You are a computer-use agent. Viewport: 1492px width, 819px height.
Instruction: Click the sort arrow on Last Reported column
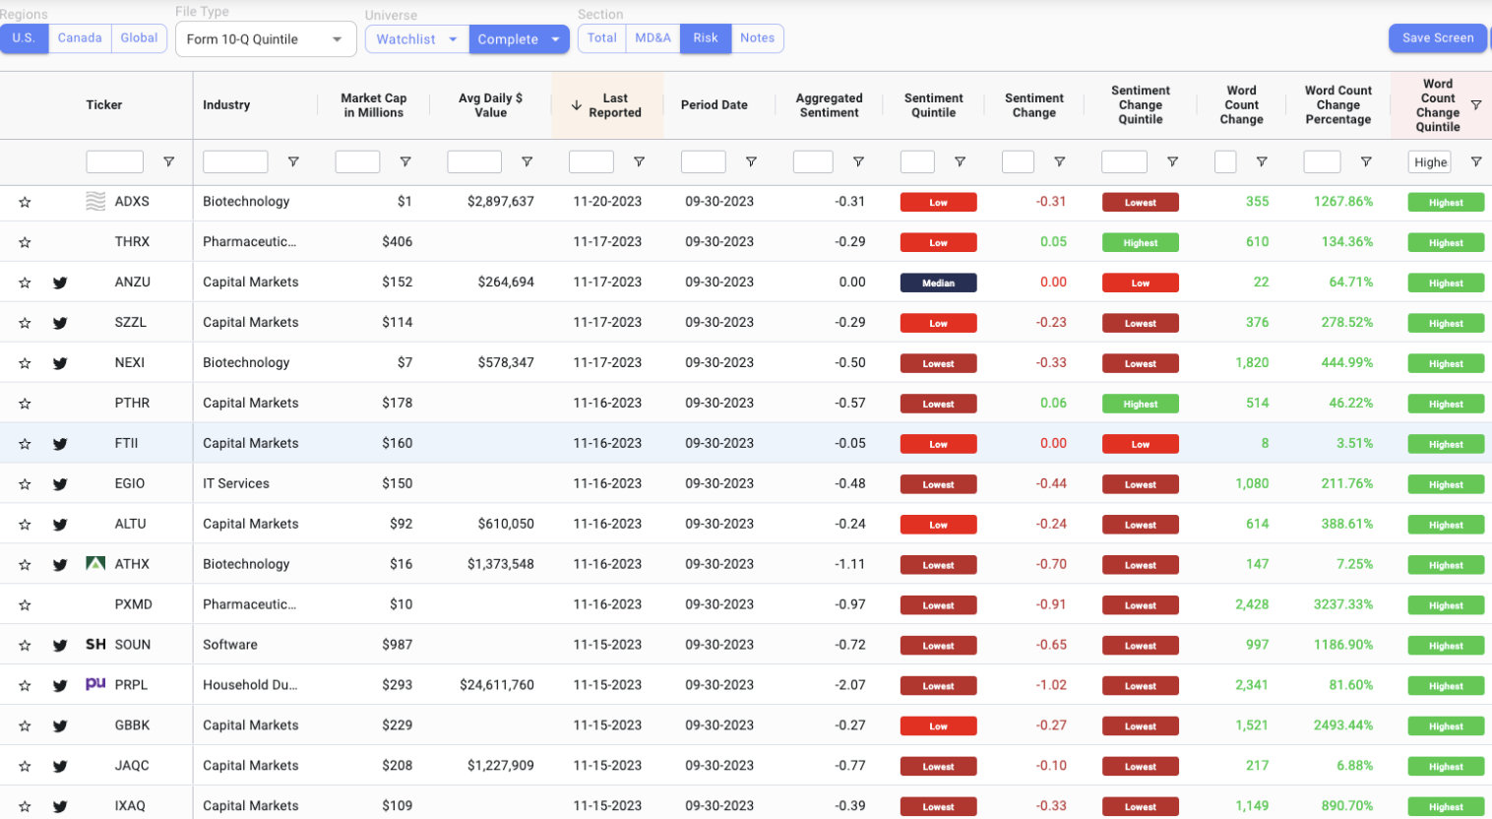click(x=577, y=105)
